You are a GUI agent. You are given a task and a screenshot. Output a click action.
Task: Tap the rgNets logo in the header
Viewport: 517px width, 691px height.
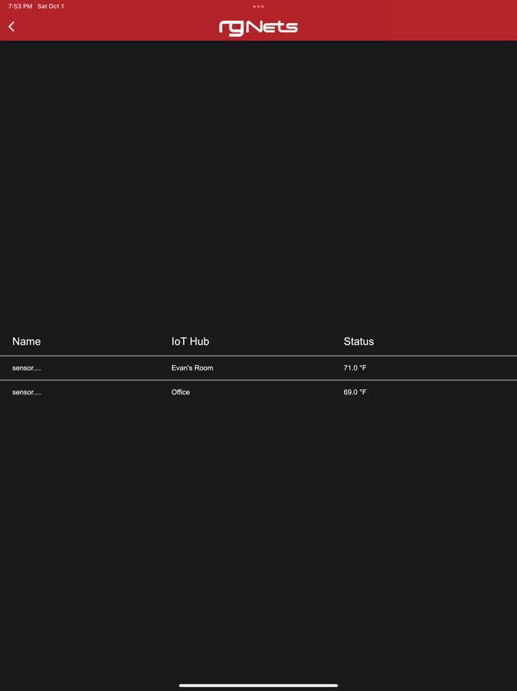pos(258,27)
